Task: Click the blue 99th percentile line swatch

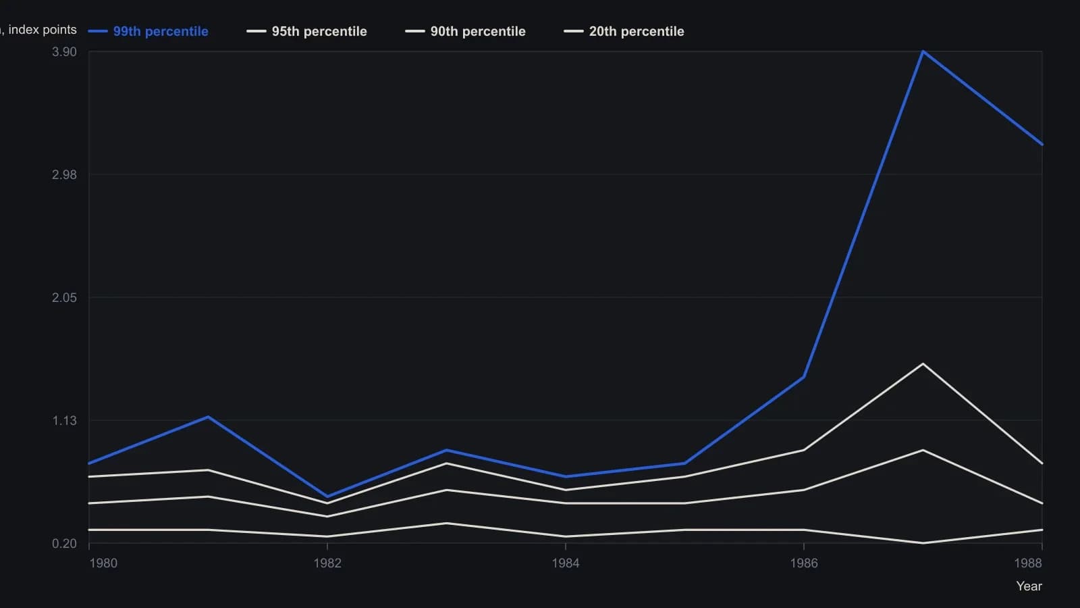Action: coord(98,31)
